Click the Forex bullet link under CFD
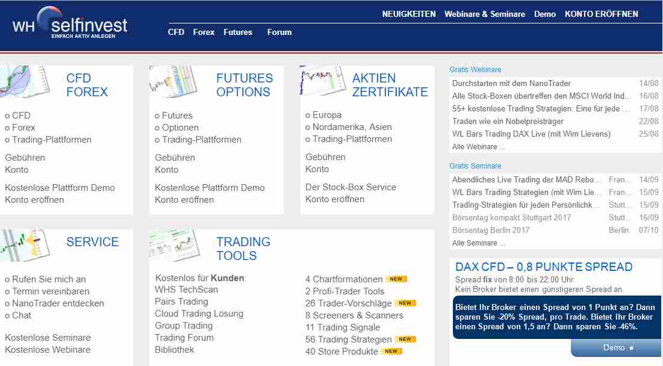 pyautogui.click(x=23, y=128)
